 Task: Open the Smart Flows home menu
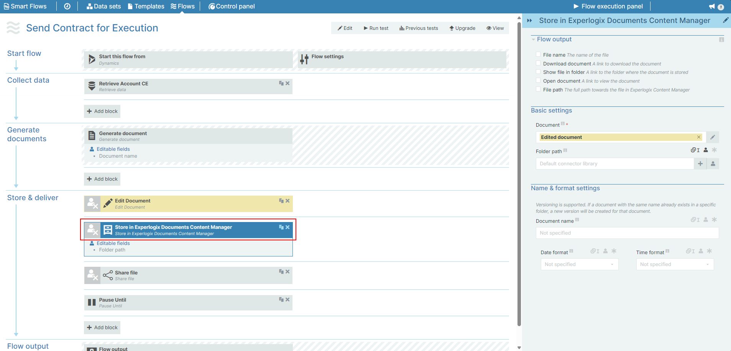click(25, 6)
